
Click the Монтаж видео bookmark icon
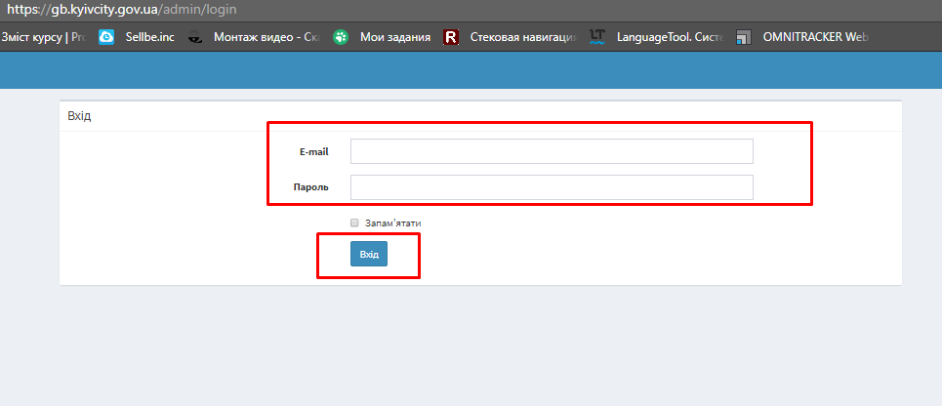pyautogui.click(x=196, y=38)
